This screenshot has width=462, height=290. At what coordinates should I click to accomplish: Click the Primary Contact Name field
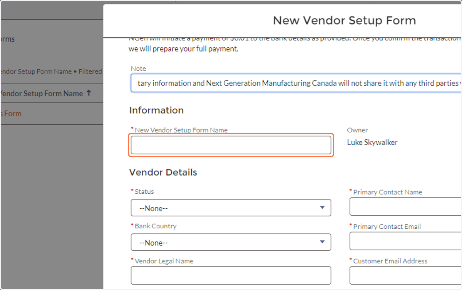point(406,207)
